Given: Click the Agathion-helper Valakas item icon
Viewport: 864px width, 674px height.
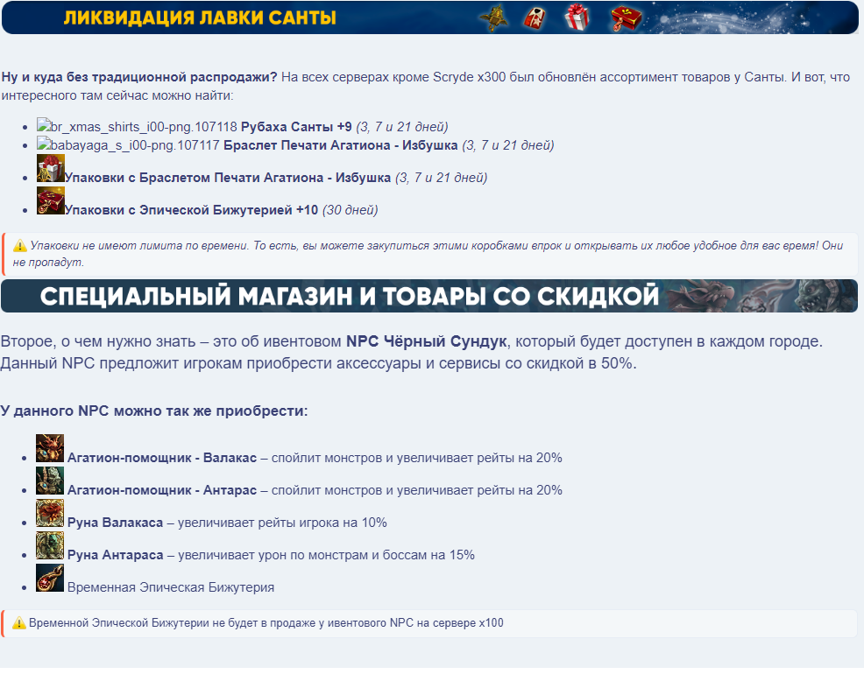Looking at the screenshot, I should [x=50, y=449].
